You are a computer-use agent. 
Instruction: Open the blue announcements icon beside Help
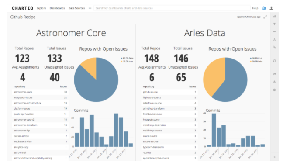264,8
